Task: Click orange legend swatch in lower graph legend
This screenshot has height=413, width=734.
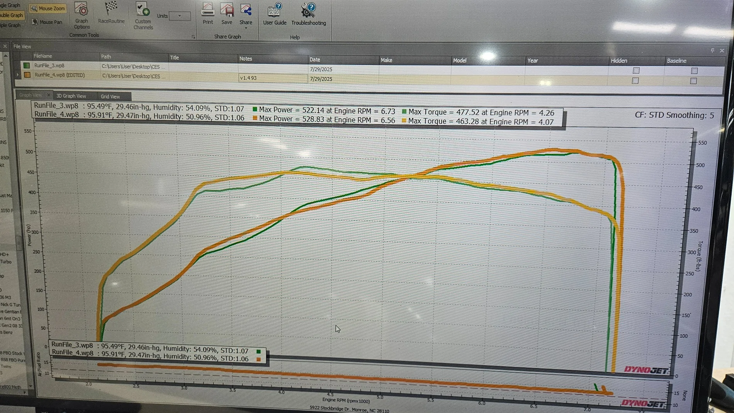Action: (258, 359)
